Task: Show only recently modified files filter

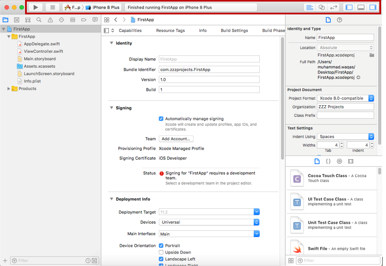Action: [88, 261]
